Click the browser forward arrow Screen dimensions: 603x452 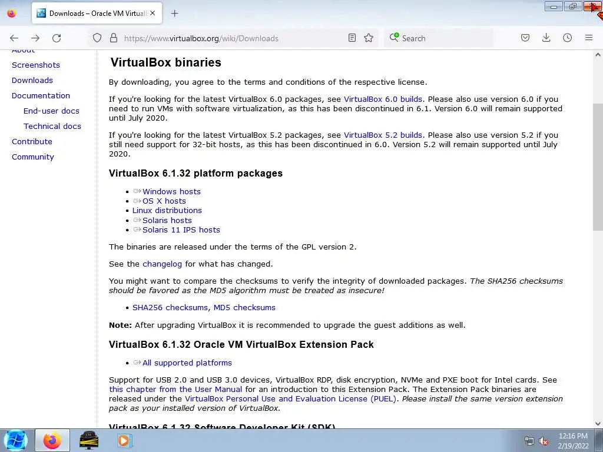[35, 38]
